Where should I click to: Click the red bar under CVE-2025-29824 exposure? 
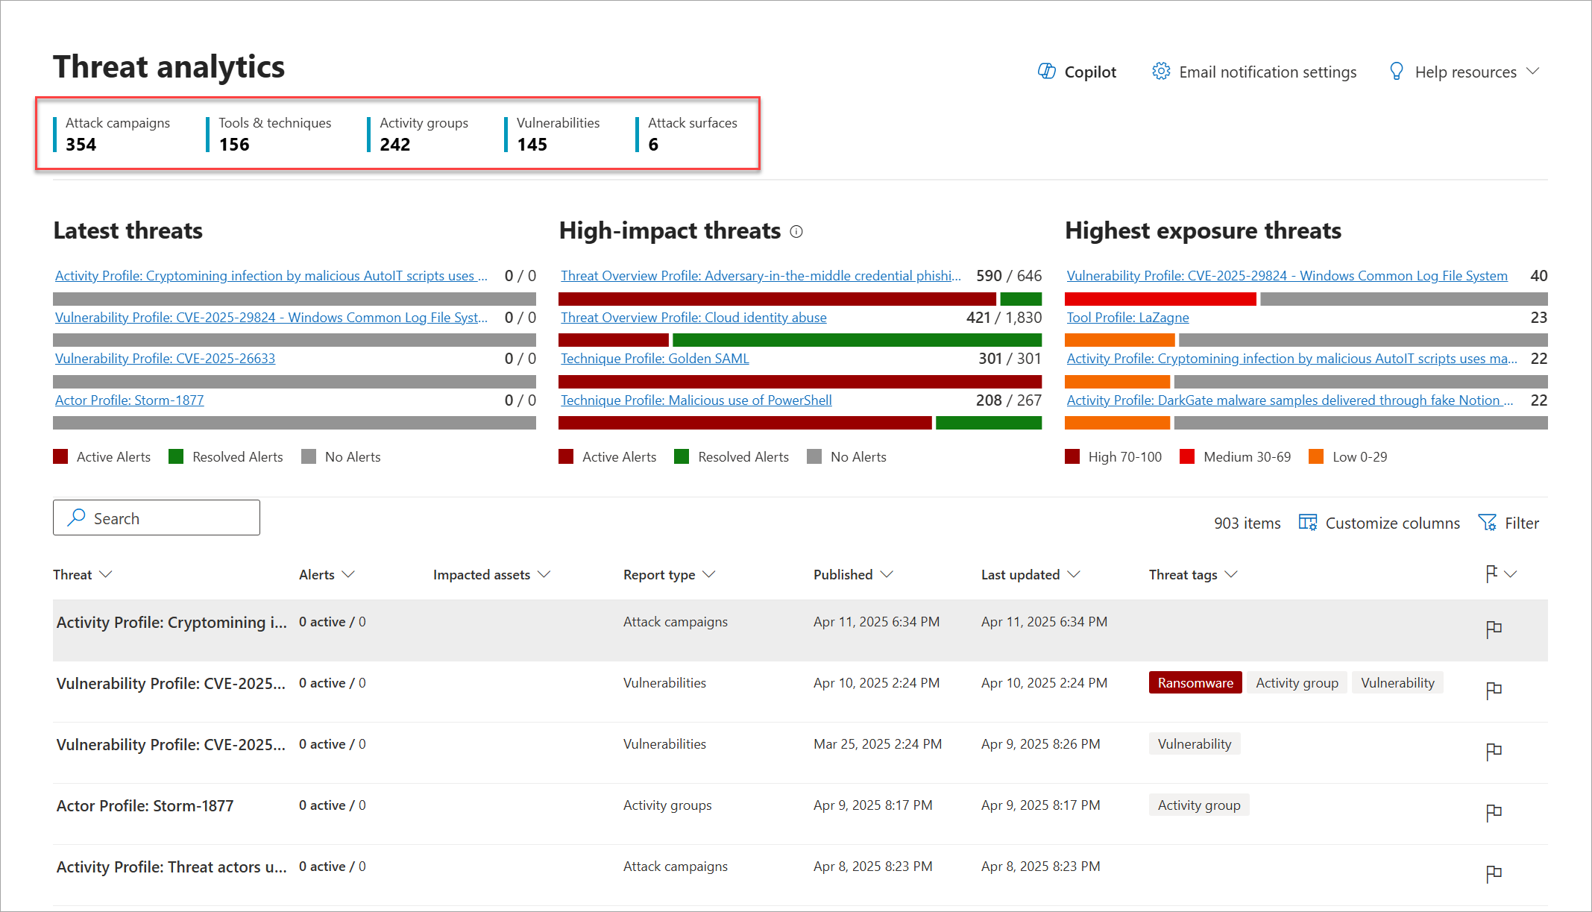[x=1160, y=299]
